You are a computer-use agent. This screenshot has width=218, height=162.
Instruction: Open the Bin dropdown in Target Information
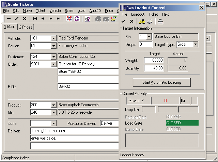tap(149, 36)
